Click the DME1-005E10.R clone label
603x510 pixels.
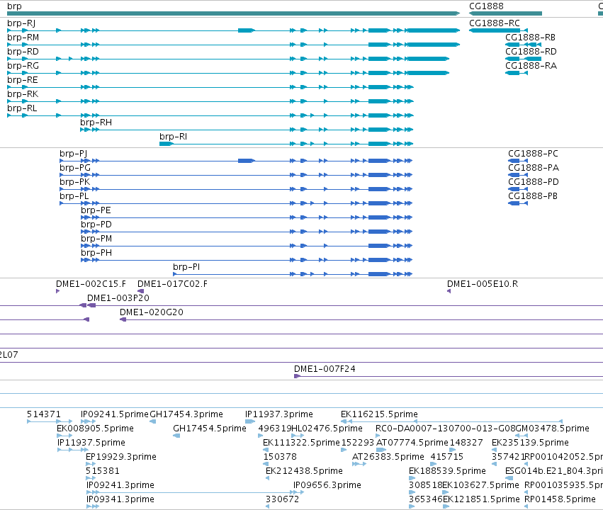(483, 284)
